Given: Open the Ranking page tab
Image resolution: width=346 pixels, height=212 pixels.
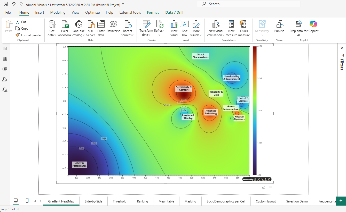Looking at the screenshot, I should [143, 201].
